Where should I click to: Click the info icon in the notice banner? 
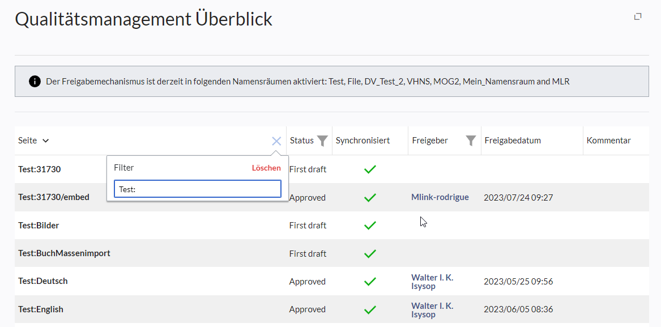(35, 82)
